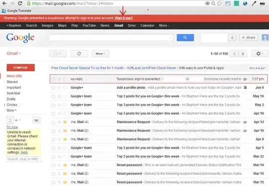Refresh the inbox with circular arrow button
The image size is (269, 186).
tap(79, 54)
